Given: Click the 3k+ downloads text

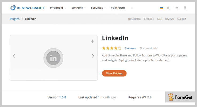Looking at the screenshot, I should pyautogui.click(x=148, y=48).
